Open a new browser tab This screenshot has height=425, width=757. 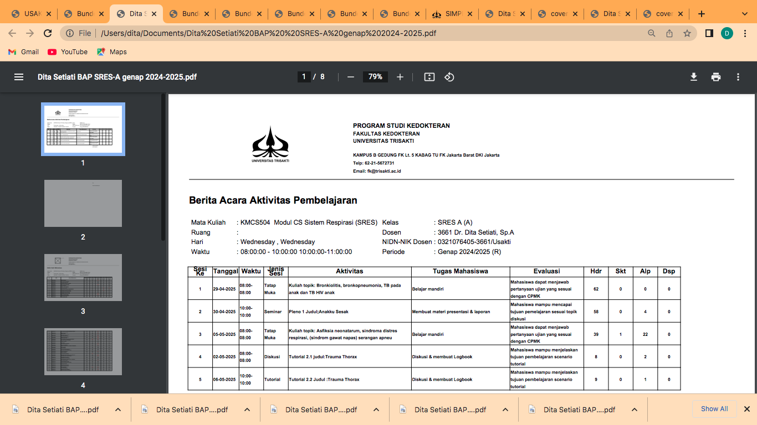click(x=702, y=14)
